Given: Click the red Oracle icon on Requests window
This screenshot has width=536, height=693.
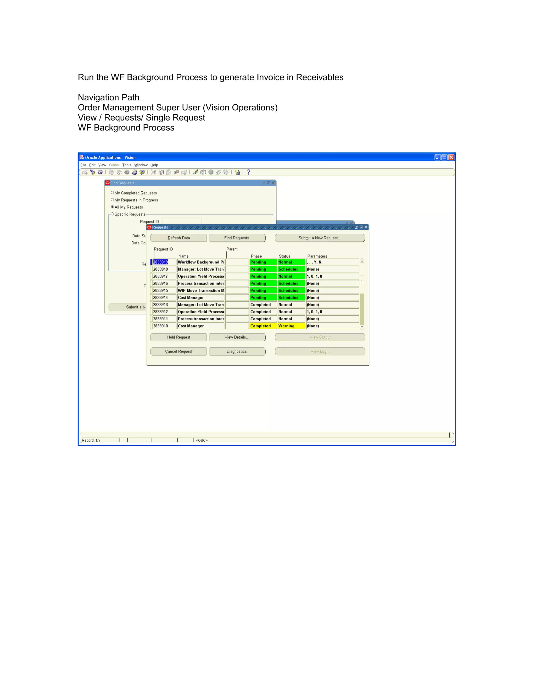Looking at the screenshot, I should click(149, 227).
